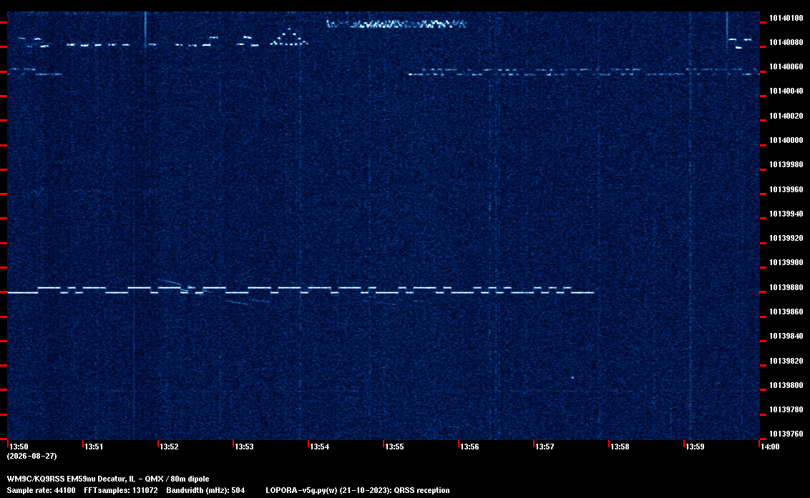Click the dense zigzag signal near 10140100

pyautogui.click(x=396, y=24)
